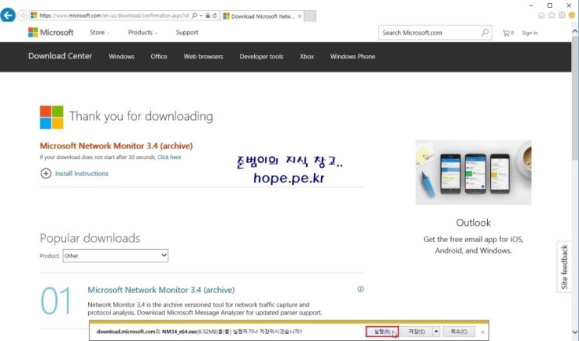
Task: Open Favorites star icon
Action: click(x=552, y=16)
